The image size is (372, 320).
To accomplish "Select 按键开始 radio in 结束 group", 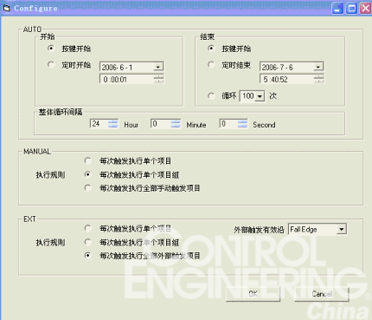I will (211, 49).
